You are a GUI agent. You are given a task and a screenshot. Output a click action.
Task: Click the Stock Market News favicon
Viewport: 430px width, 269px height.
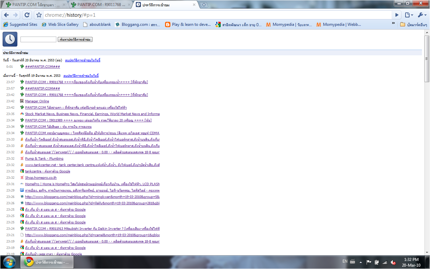tap(22, 114)
